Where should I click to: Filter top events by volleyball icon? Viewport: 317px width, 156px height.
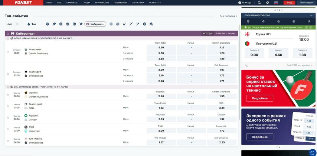pyautogui.click(x=68, y=24)
